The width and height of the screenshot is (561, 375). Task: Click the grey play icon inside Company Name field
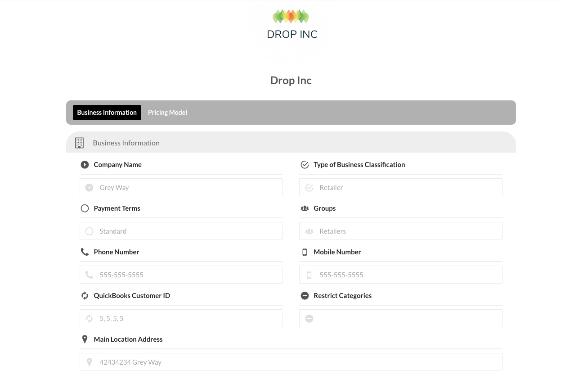coord(89,188)
